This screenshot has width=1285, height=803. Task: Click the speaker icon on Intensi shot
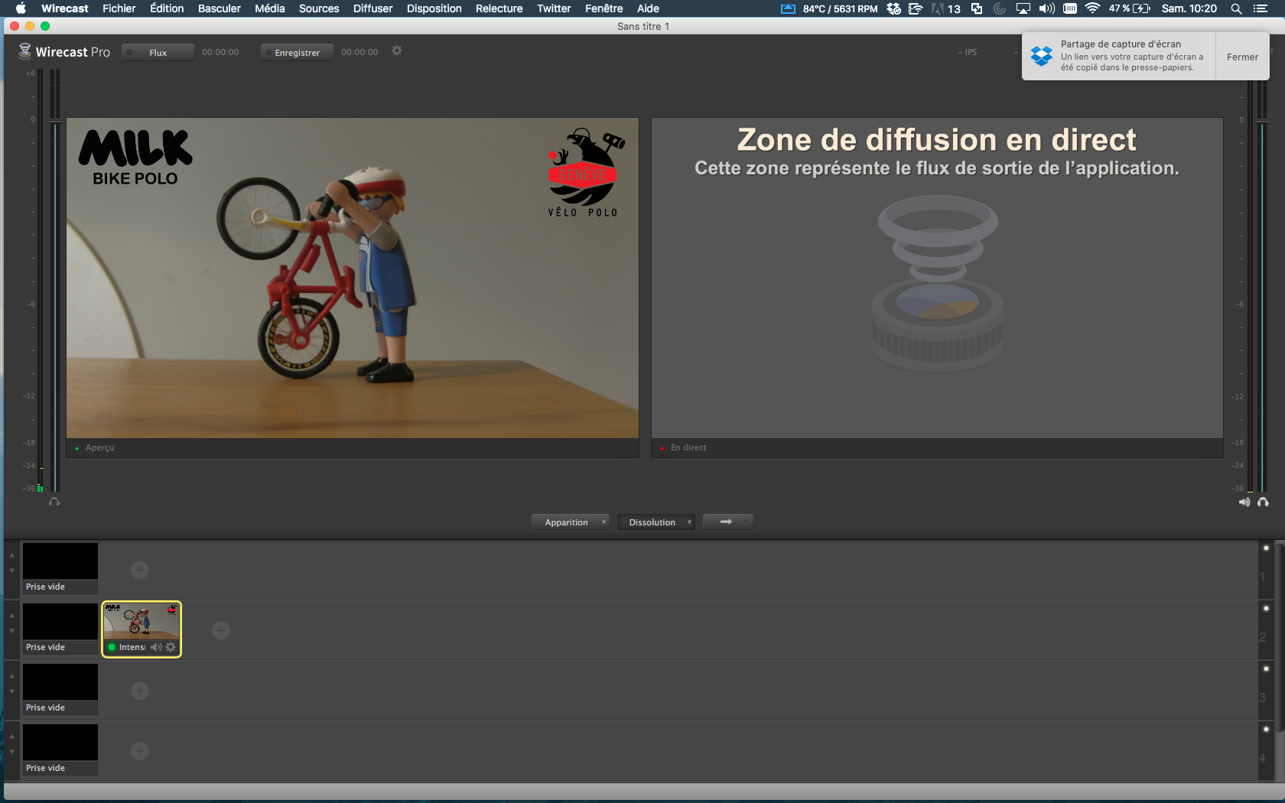(x=156, y=647)
